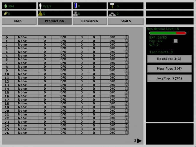Open settings gear for row 0
Viewport: 196px width, 147px height.
126,37
